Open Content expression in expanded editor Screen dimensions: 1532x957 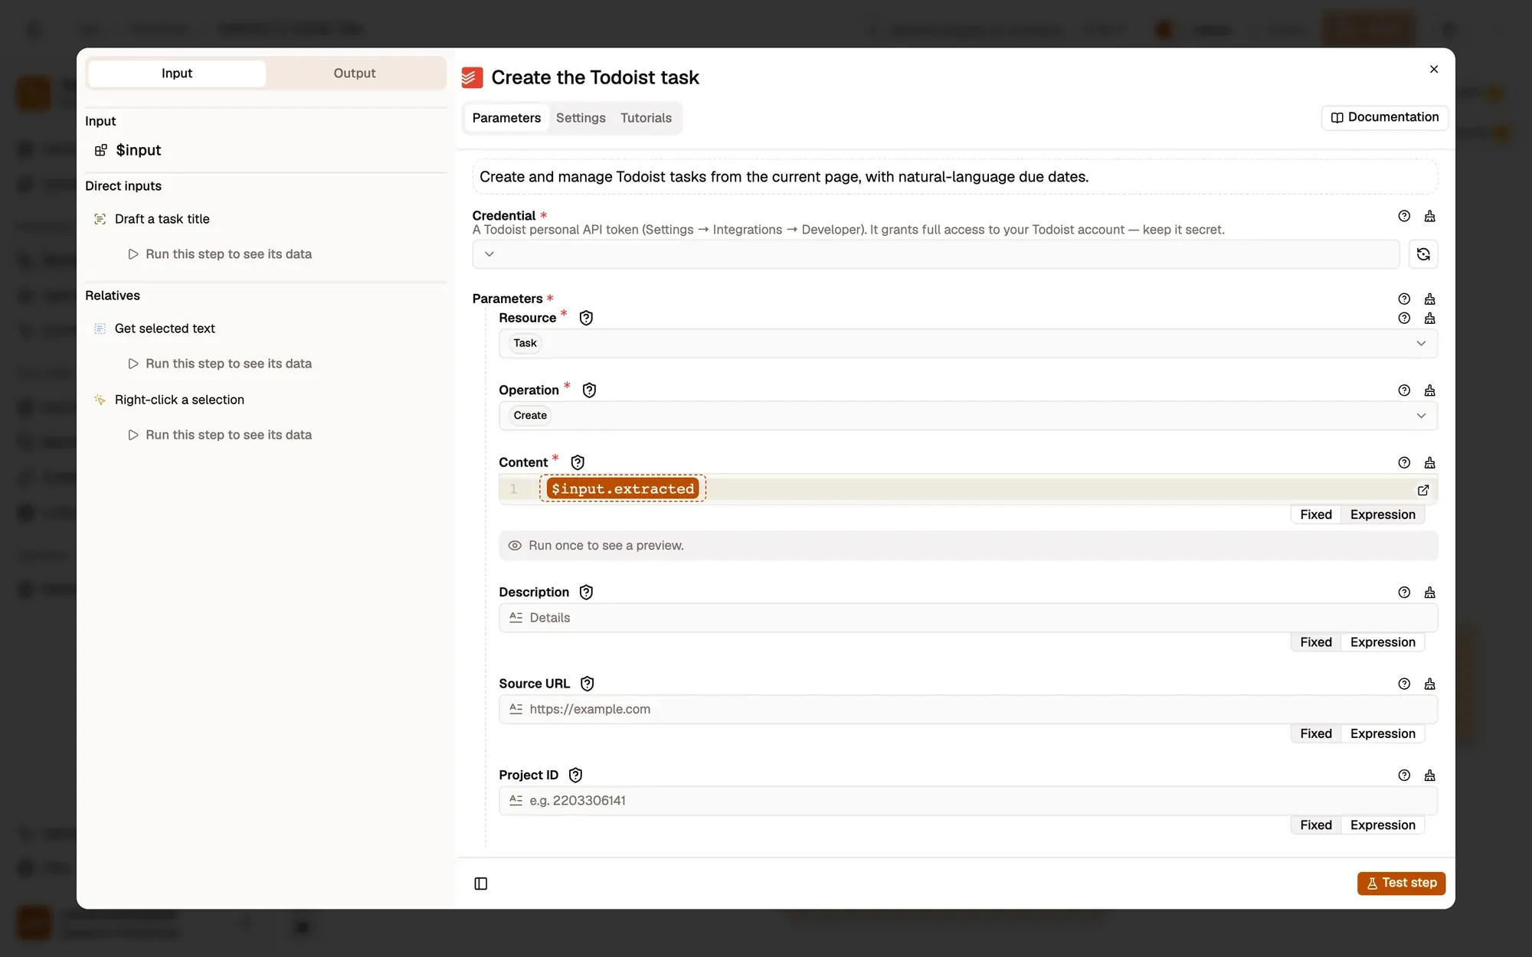1423,490
